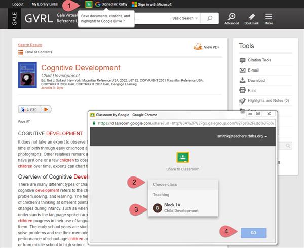Screen dimensions: 304x248
Task: Open View PDF document icon
Action: 198,47
